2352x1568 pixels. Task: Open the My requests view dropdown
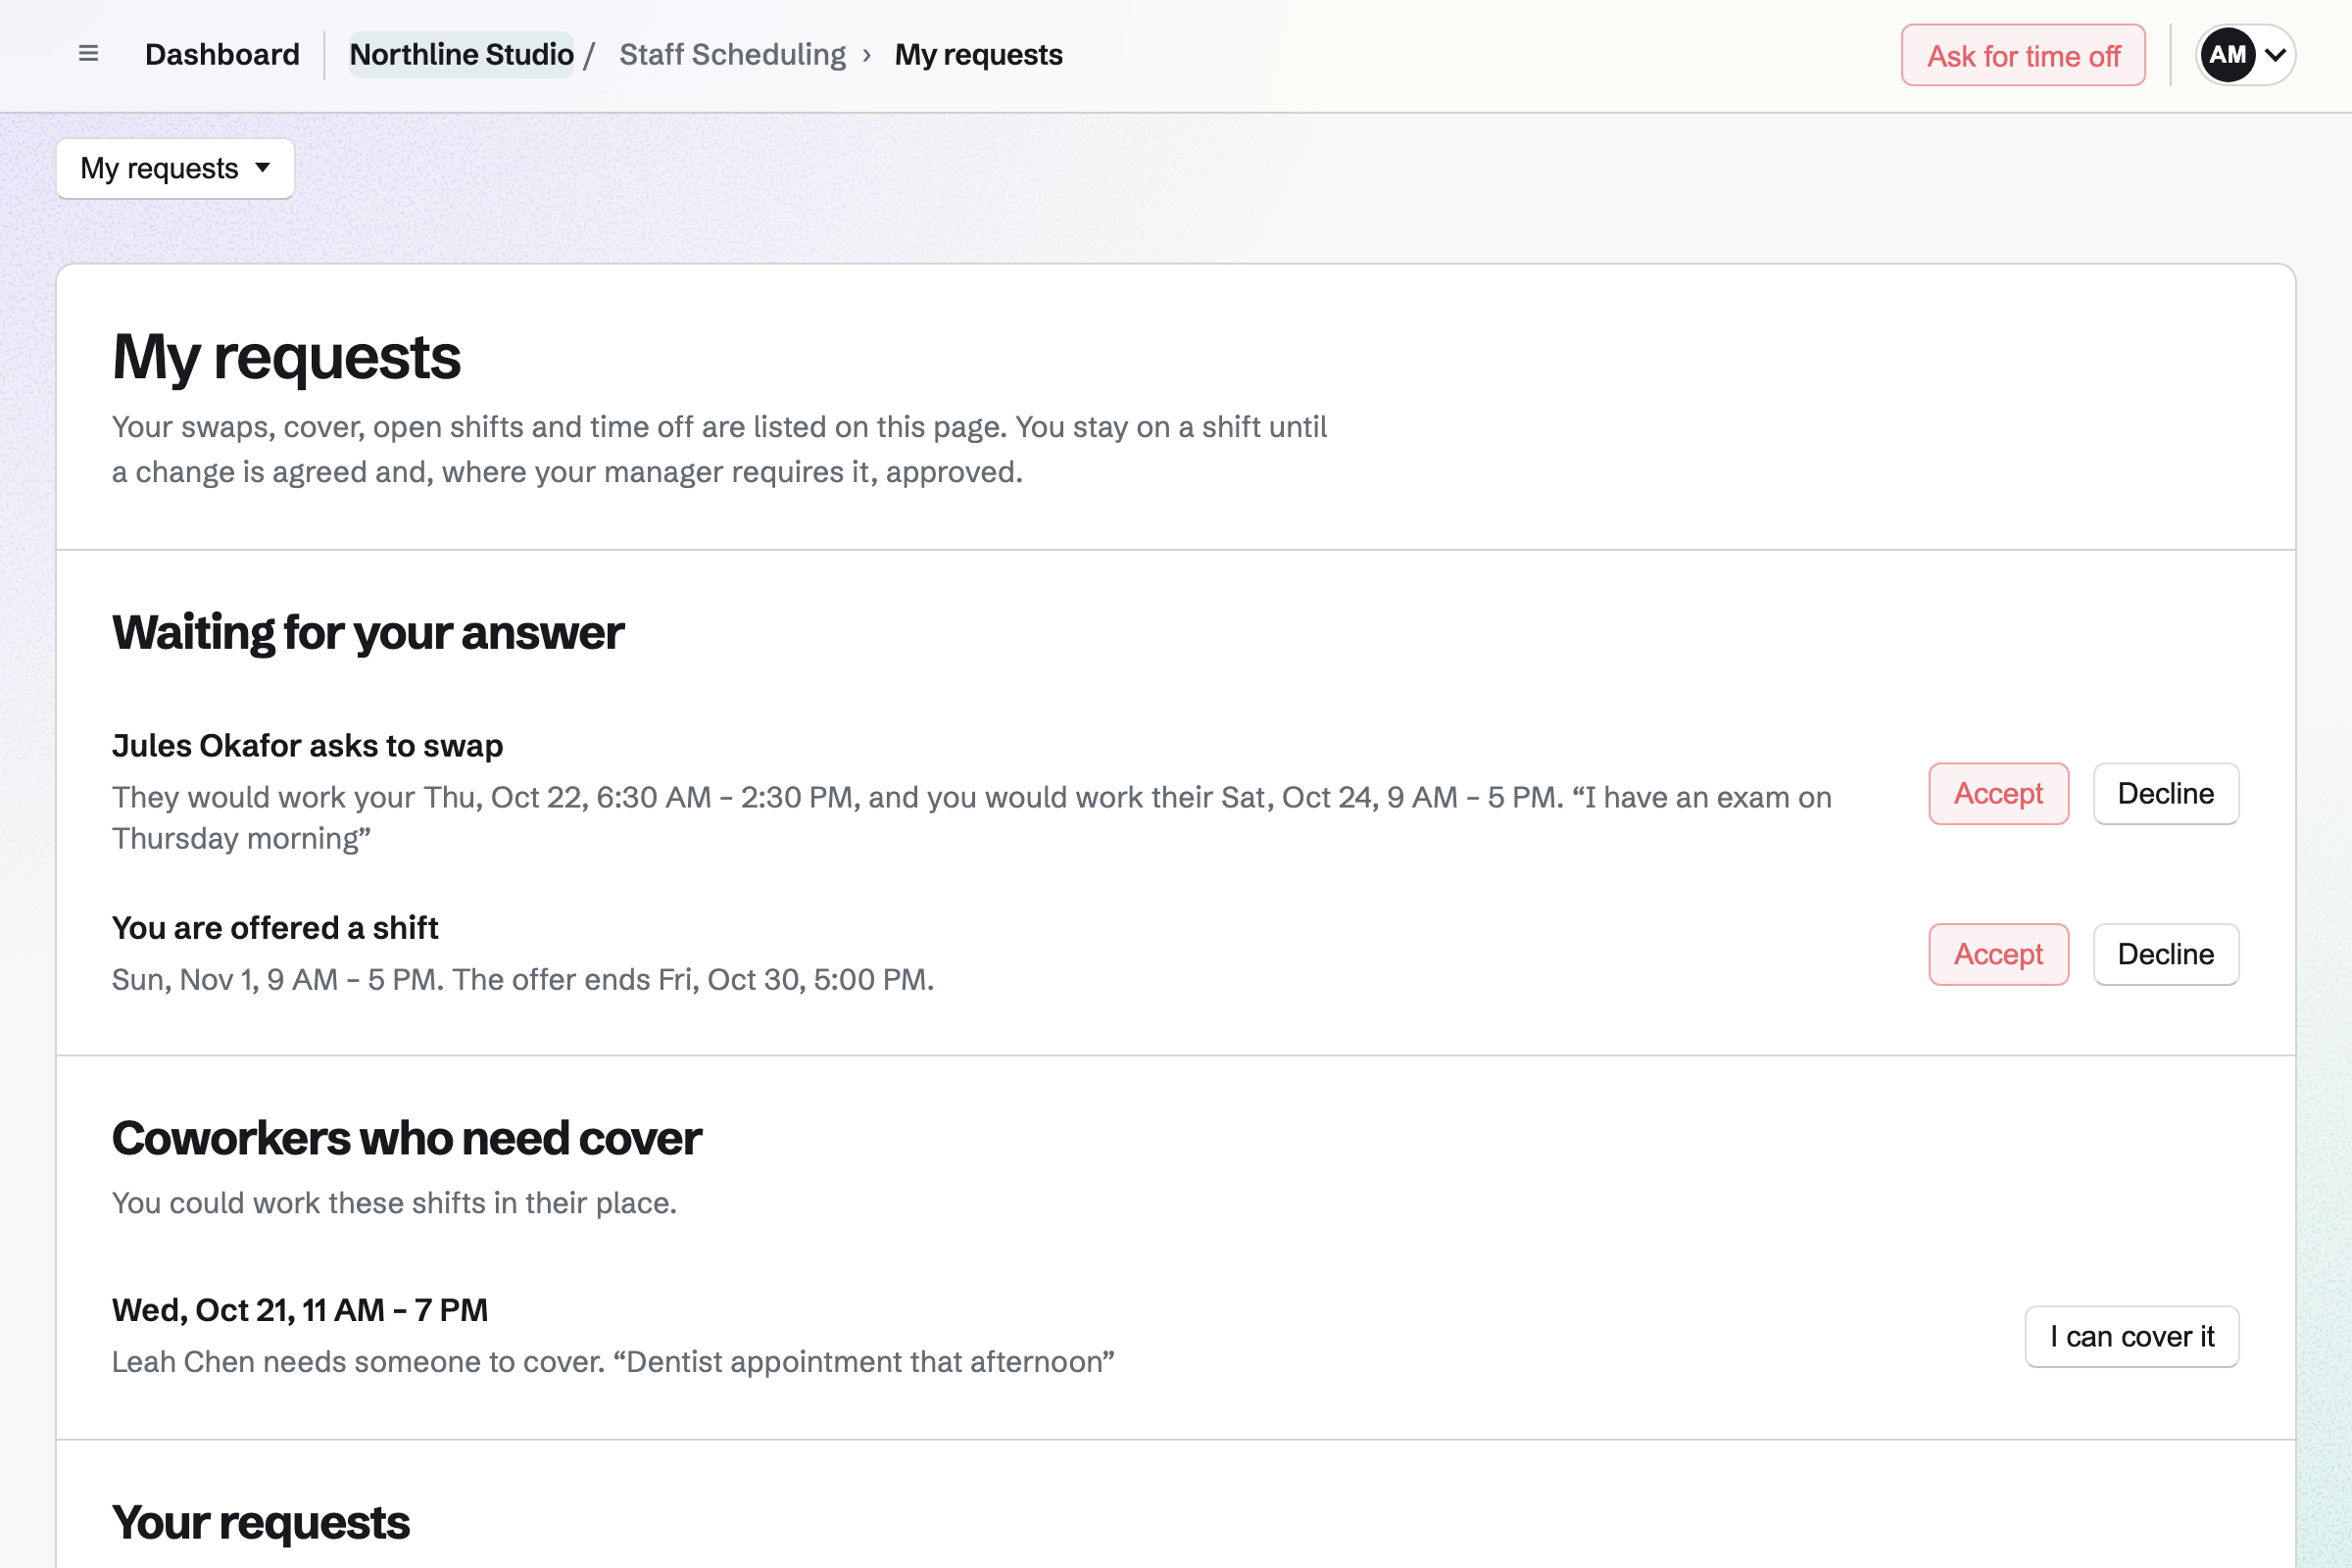pyautogui.click(x=175, y=168)
